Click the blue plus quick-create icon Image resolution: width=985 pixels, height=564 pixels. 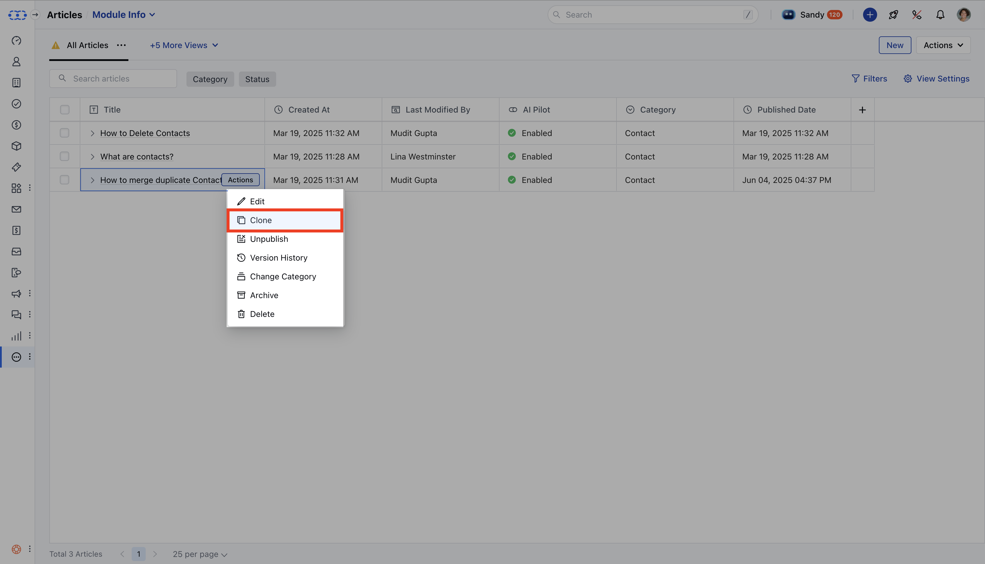[x=869, y=15]
